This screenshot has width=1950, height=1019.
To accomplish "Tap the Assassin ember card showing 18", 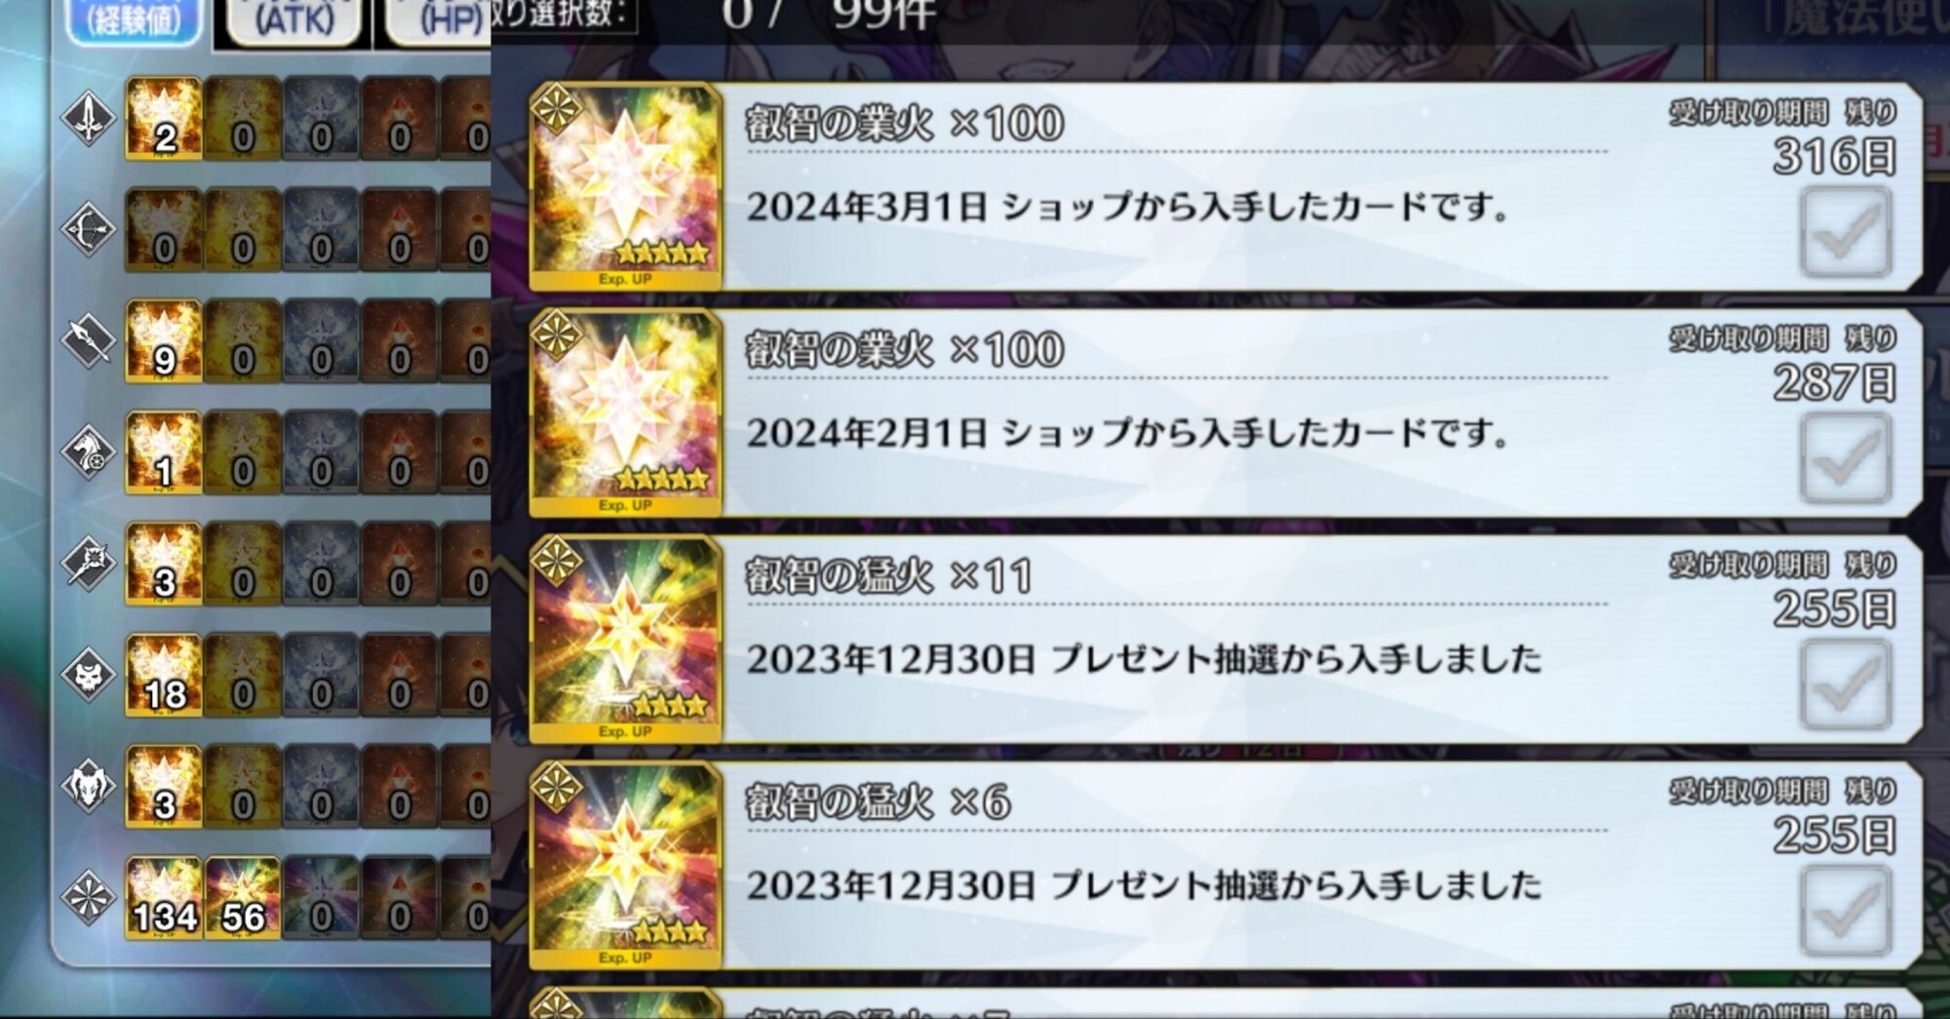I will click(164, 676).
